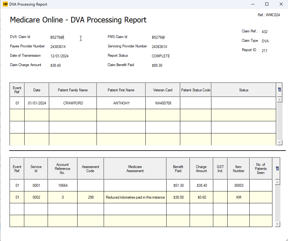288x241 pixels.
Task: Click the Medicare Assessment column header
Action: click(x=135, y=169)
